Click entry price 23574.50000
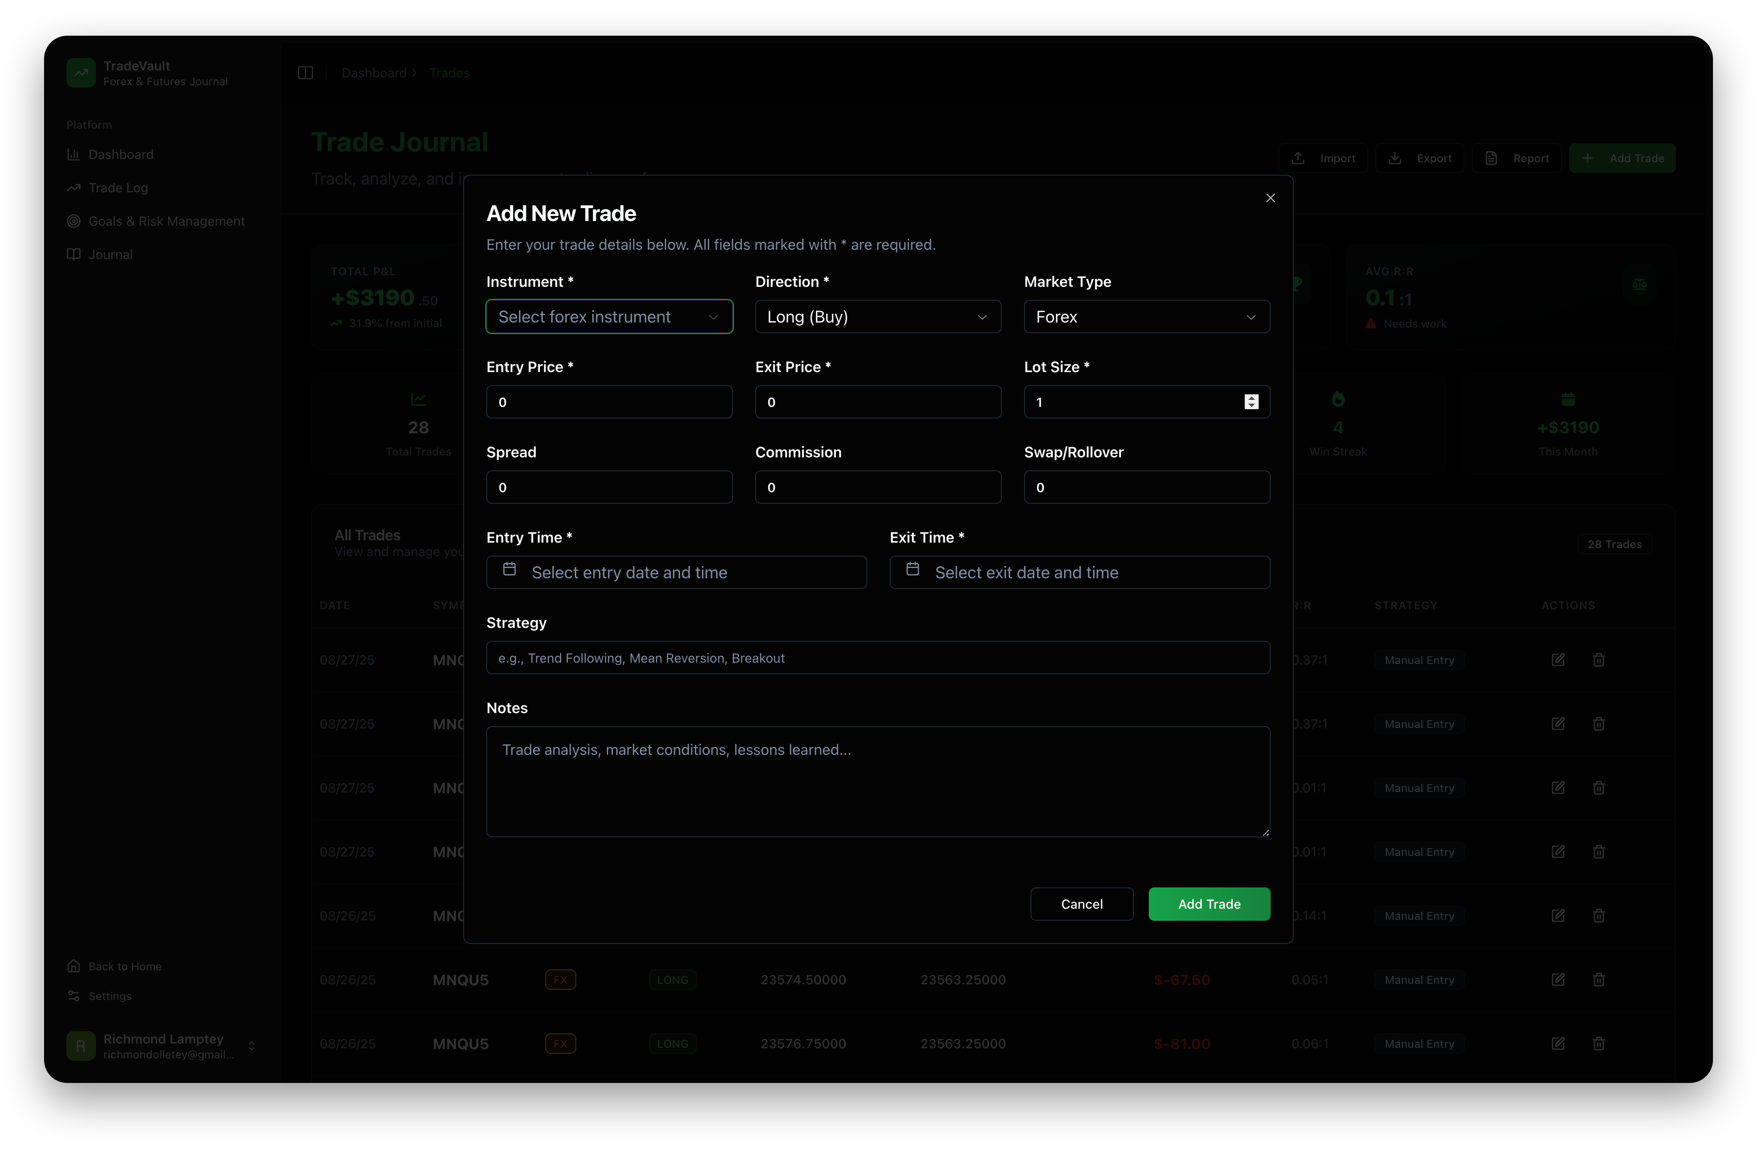 803,979
